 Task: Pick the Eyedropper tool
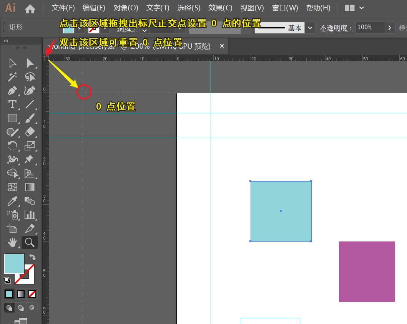[12, 201]
